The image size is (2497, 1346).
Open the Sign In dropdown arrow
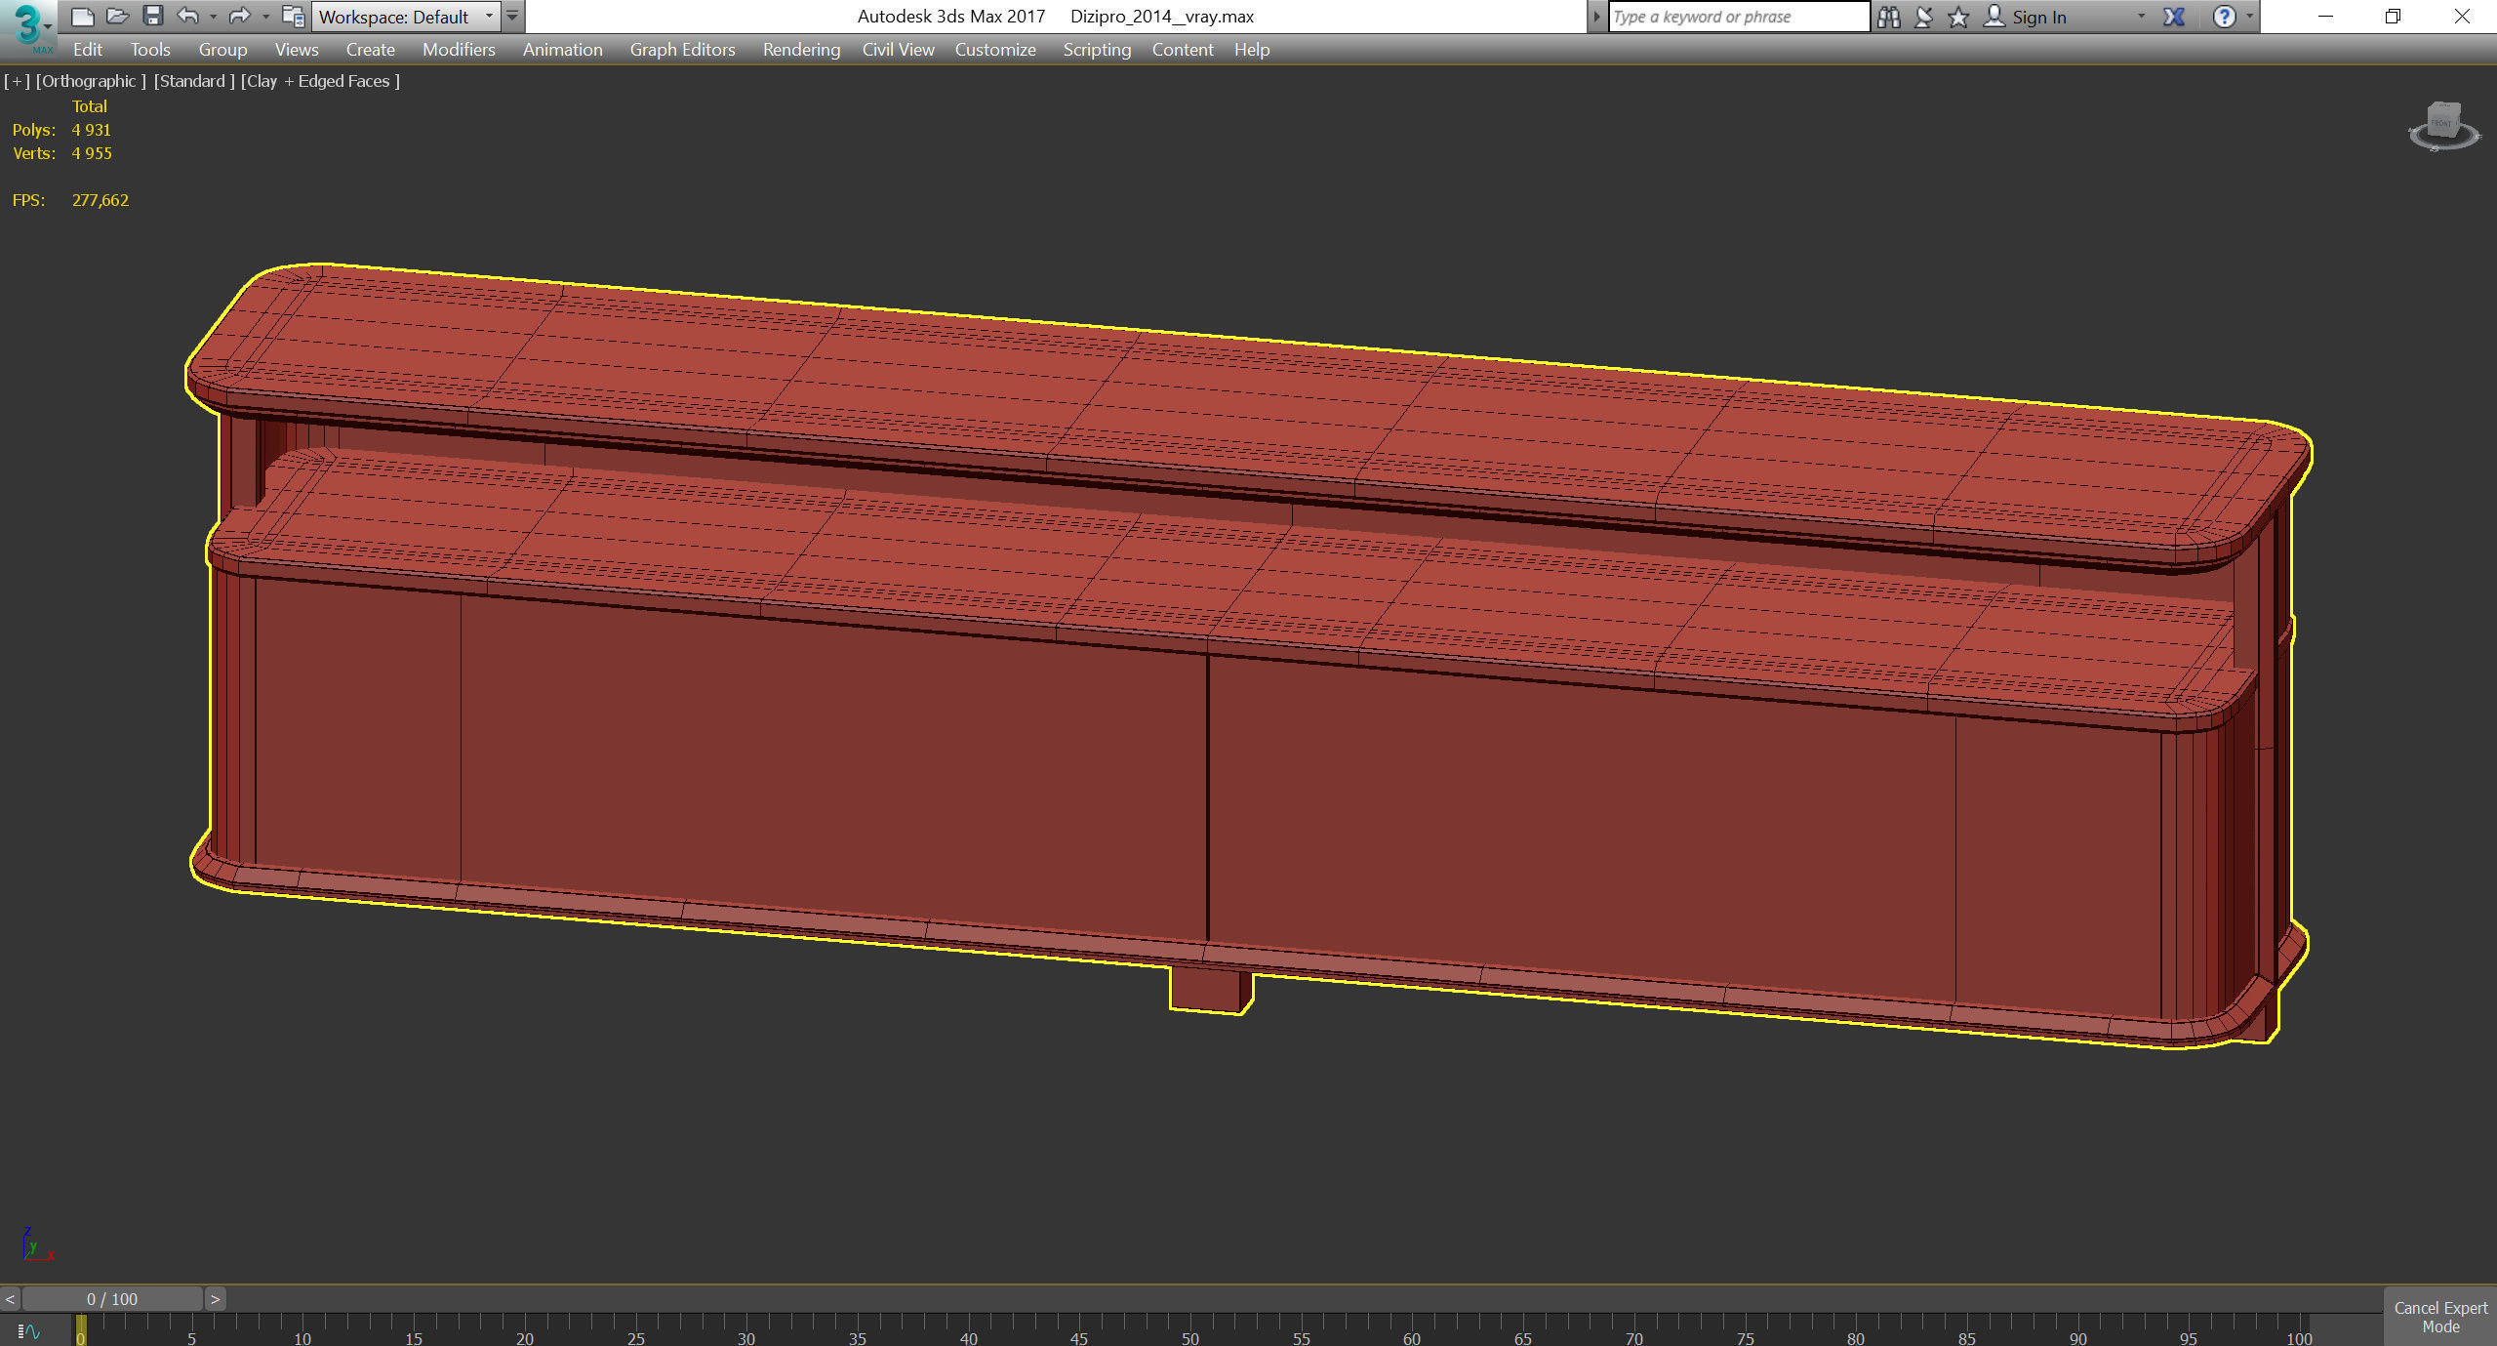2141,17
